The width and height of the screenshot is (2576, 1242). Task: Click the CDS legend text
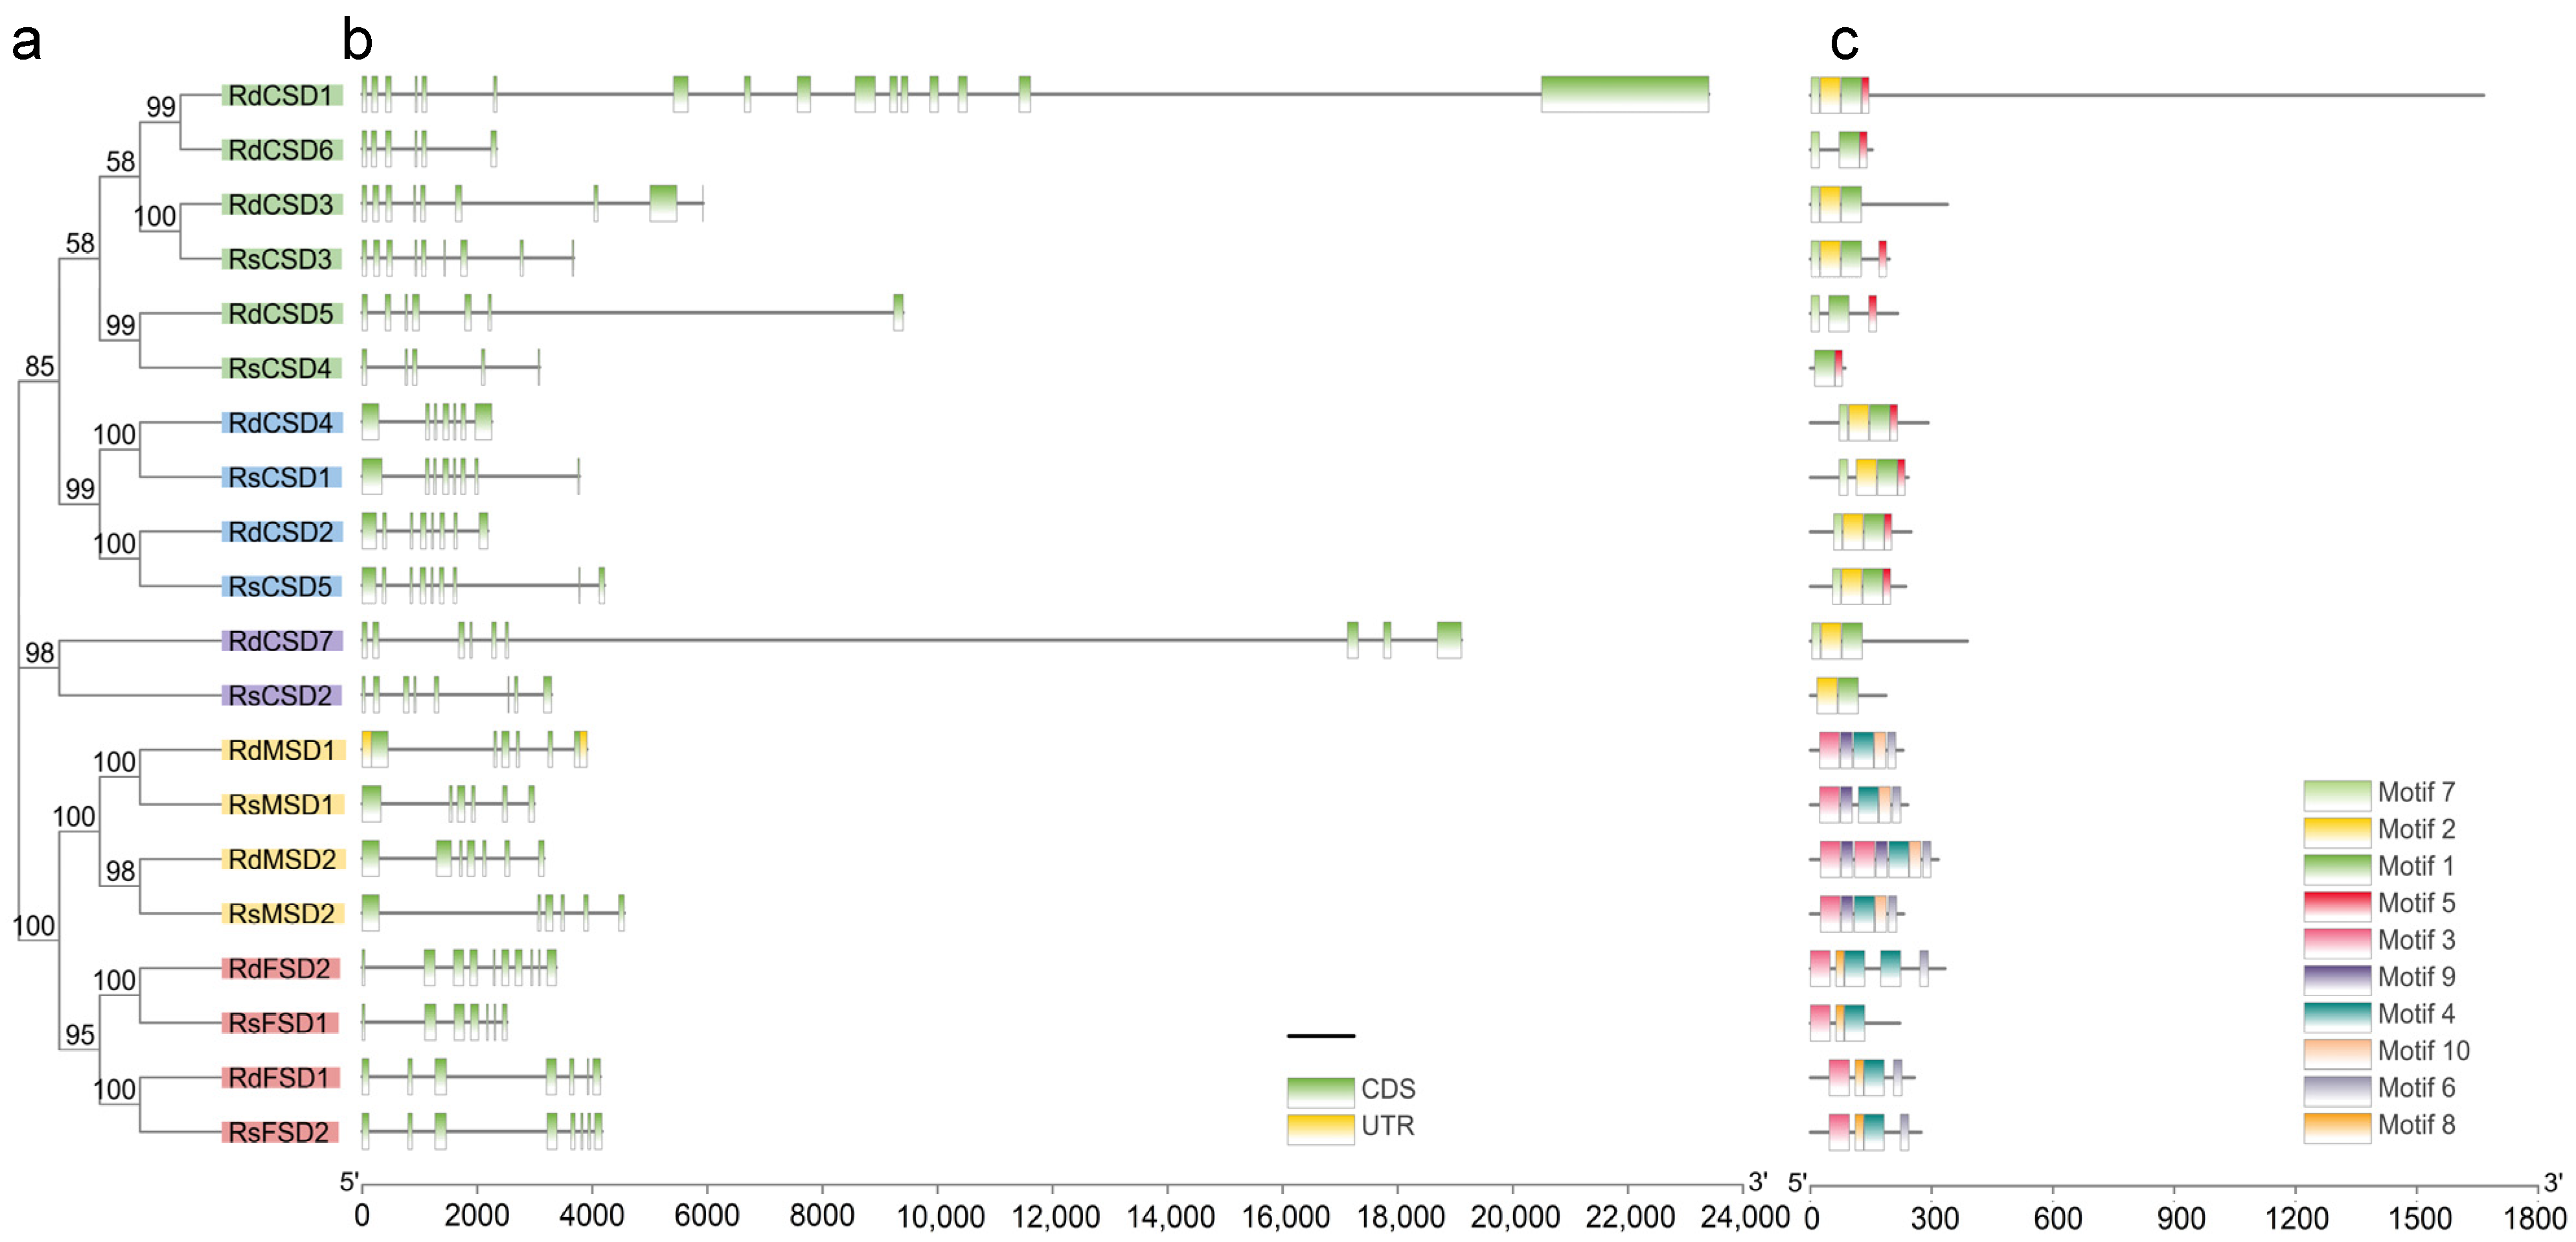(1388, 1090)
